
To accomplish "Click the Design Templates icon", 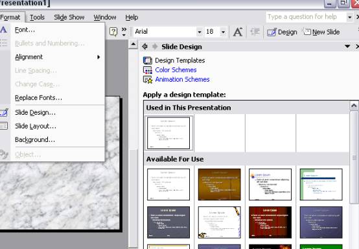I will pyautogui.click(x=148, y=60).
